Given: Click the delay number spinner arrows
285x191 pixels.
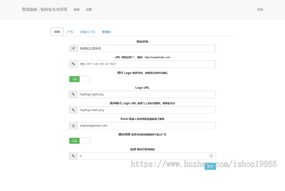Looking at the screenshot, I should point(211,156).
